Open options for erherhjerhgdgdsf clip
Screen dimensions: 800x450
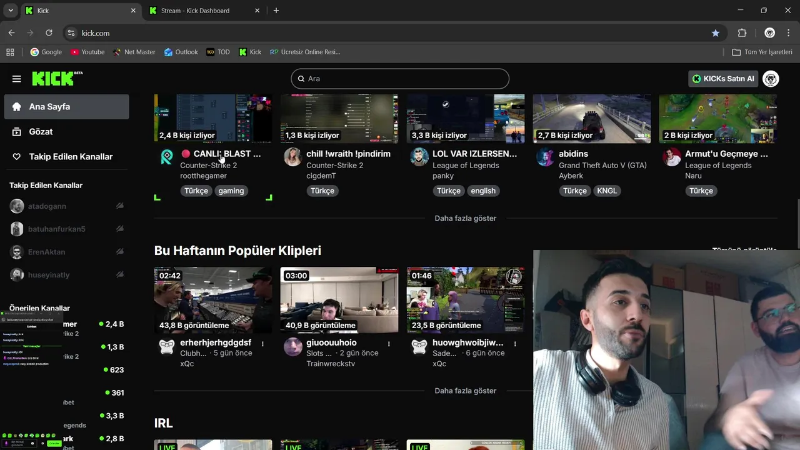coord(262,344)
